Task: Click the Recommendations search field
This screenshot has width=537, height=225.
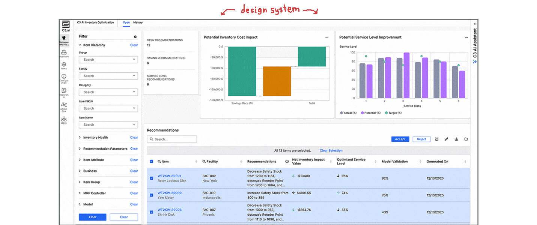Action: coord(172,139)
